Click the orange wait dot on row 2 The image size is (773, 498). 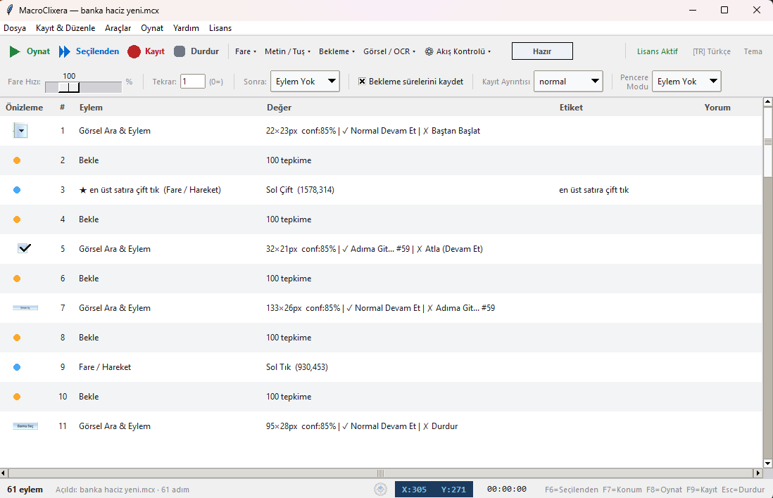[x=17, y=160]
